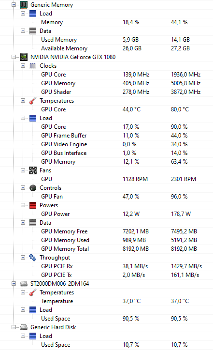Click the Clocks waveform icon
Viewport: 213px width, 353px height.
click(32, 66)
